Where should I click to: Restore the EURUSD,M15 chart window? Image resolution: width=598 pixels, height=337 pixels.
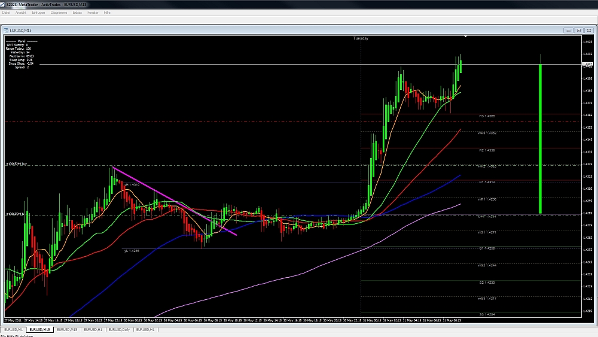[x=578, y=30]
